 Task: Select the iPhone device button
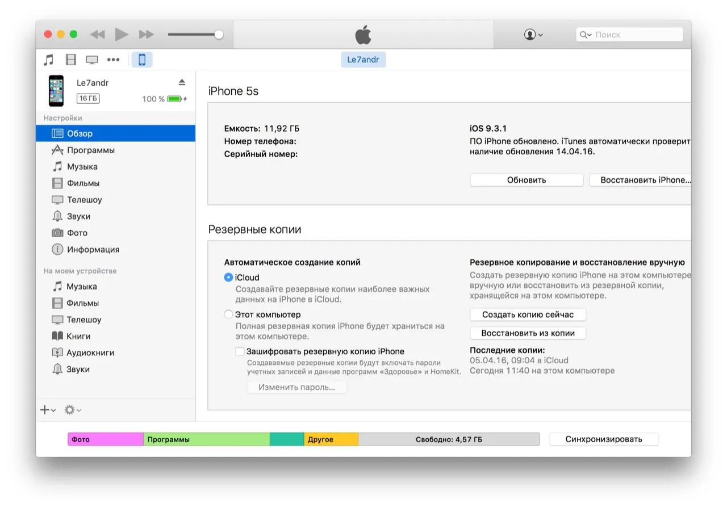click(x=142, y=60)
